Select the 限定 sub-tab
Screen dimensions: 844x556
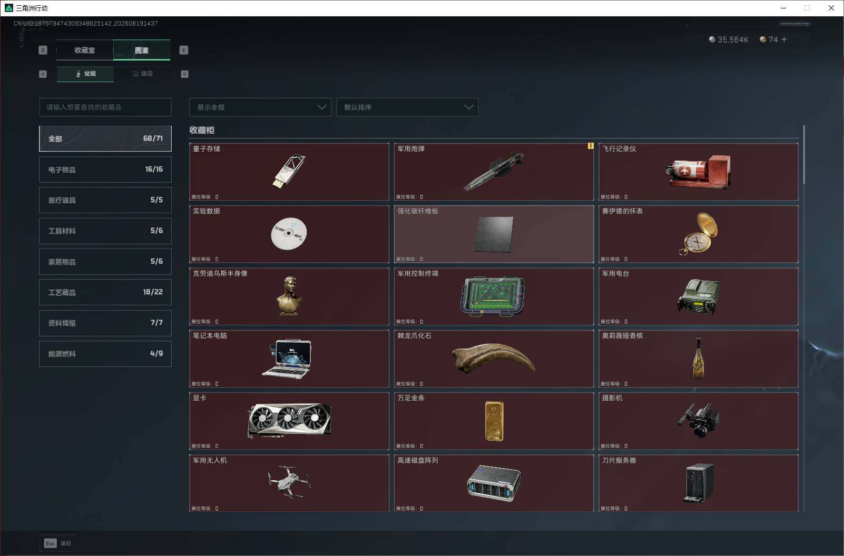[x=142, y=74]
